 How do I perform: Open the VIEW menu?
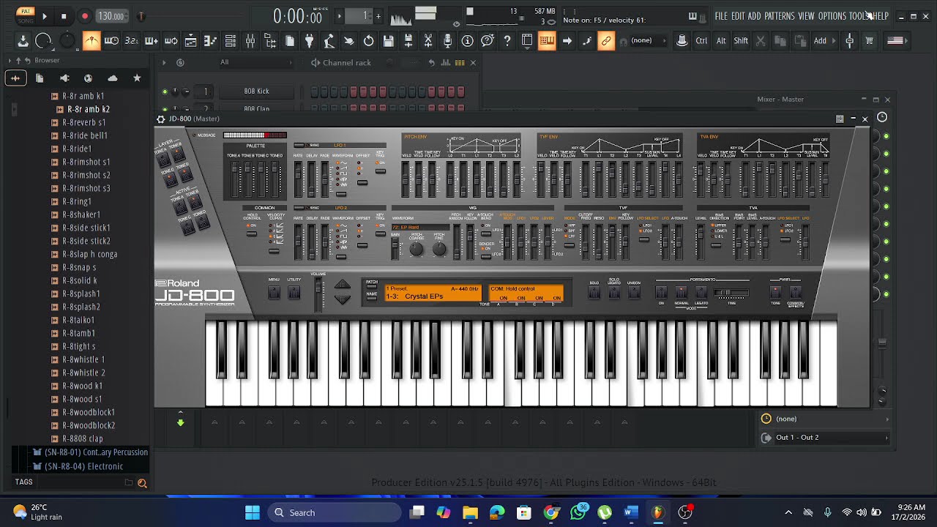[x=806, y=16]
